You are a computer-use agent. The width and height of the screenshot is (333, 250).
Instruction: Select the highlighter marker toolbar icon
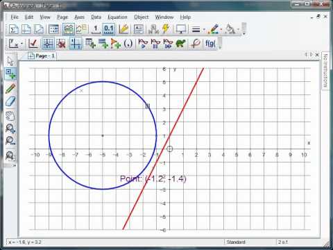click(x=123, y=29)
